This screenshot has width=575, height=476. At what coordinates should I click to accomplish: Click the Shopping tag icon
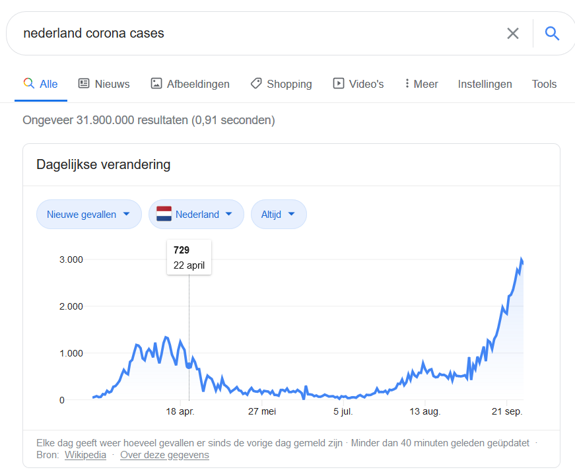tap(256, 84)
